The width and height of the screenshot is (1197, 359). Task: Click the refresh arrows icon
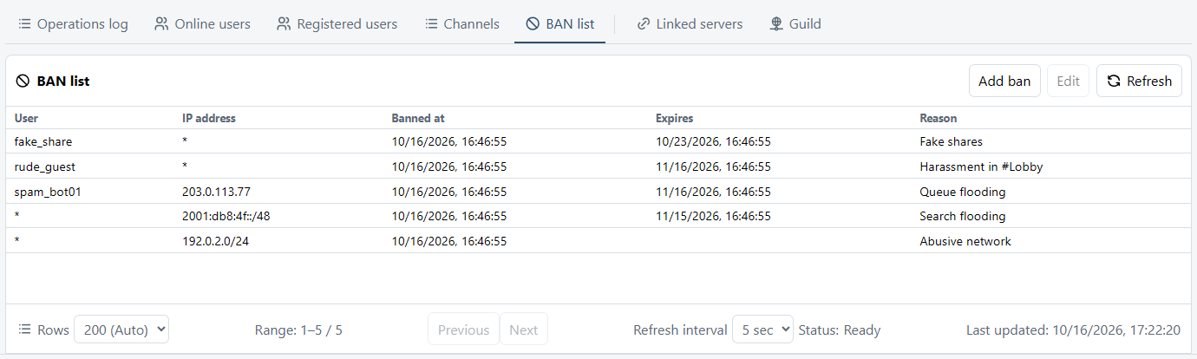[x=1114, y=81]
